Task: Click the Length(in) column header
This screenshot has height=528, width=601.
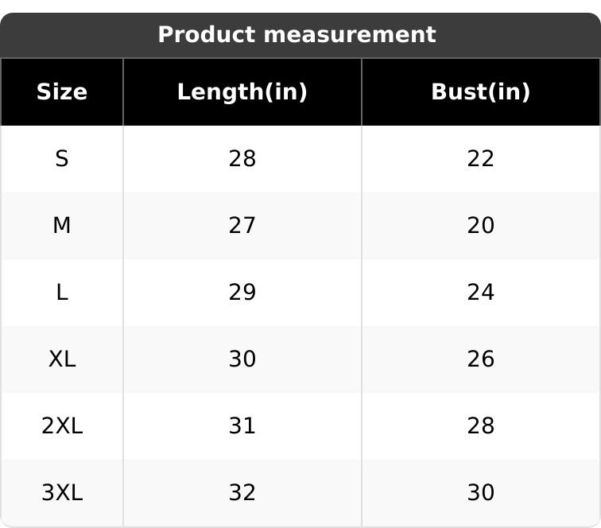Action: tap(242, 92)
